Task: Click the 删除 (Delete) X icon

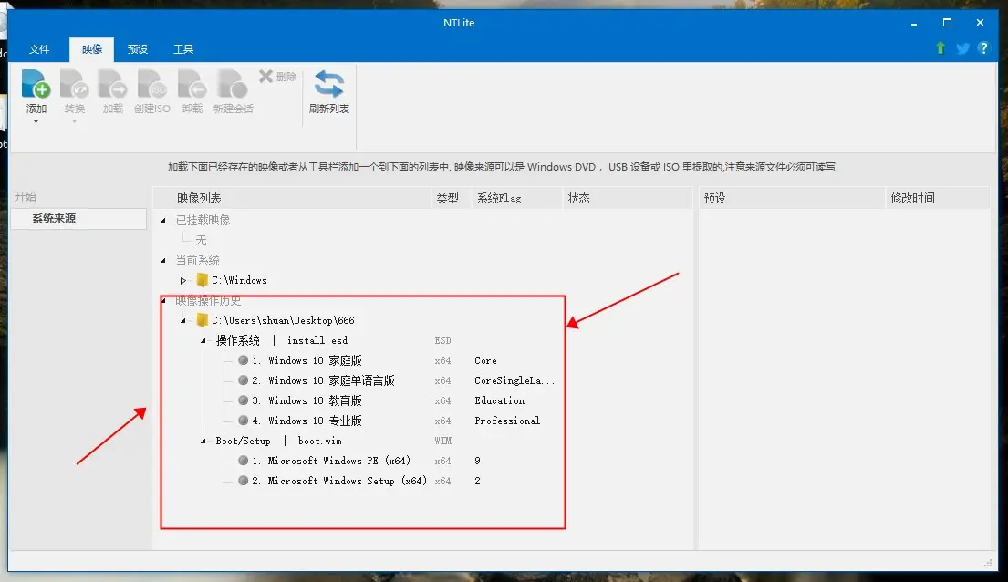Action: (265, 77)
